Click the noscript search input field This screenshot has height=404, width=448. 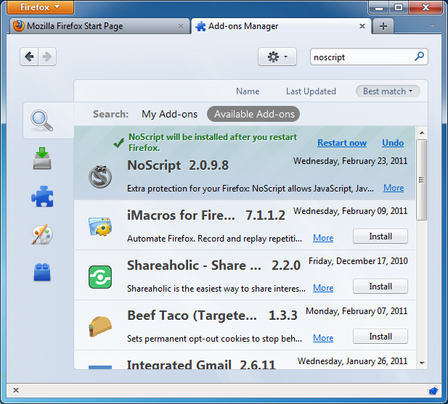[361, 57]
